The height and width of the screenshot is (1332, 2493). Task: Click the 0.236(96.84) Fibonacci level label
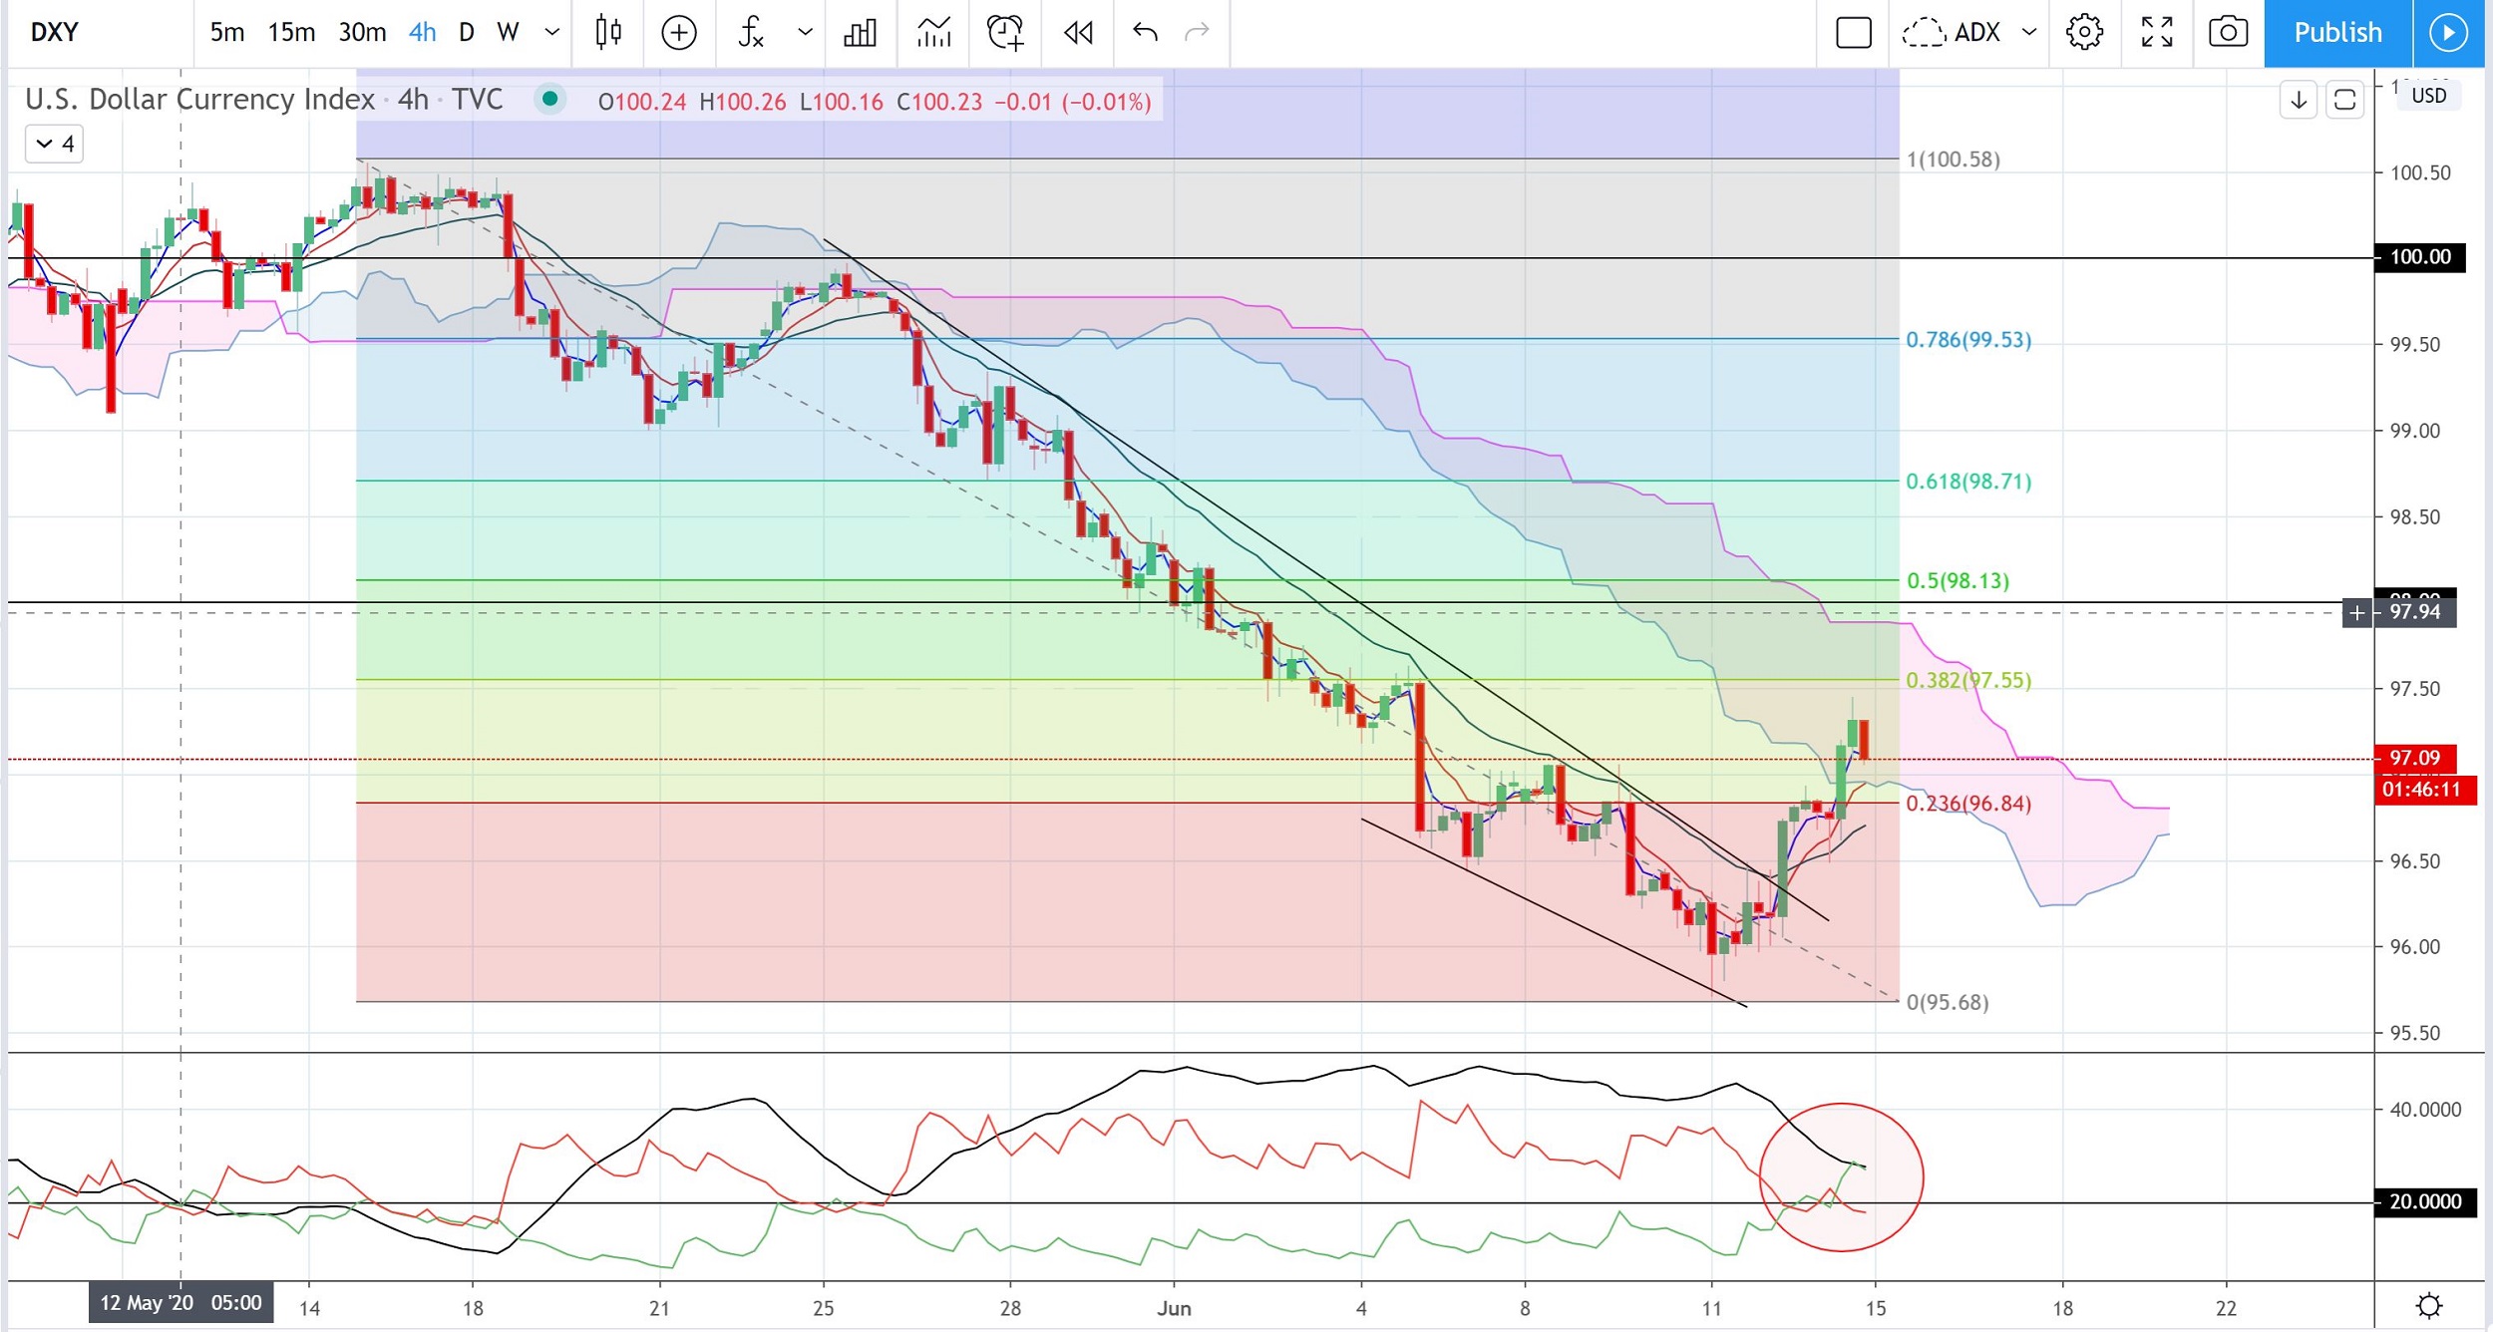(x=1968, y=804)
